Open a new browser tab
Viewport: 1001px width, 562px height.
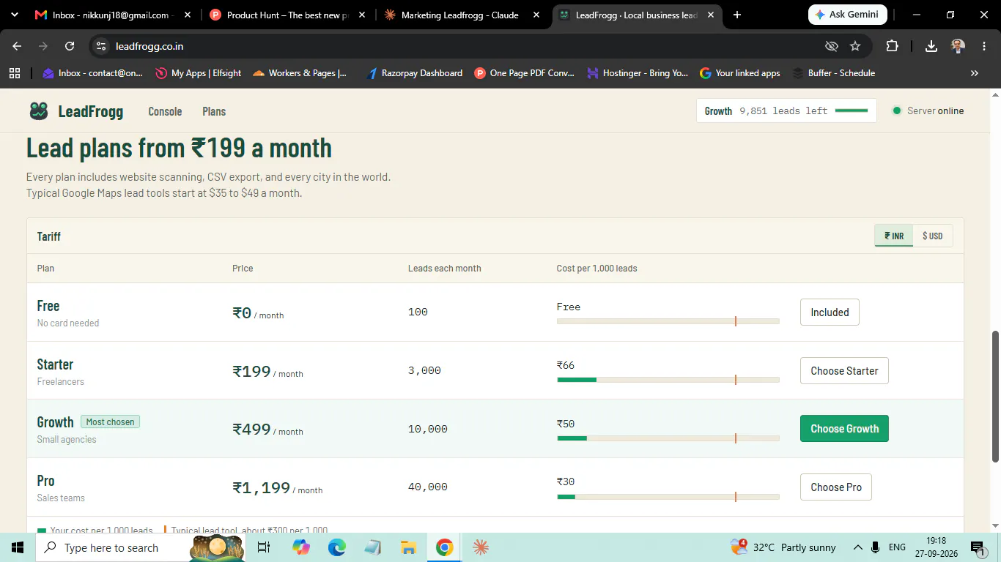coord(737,15)
